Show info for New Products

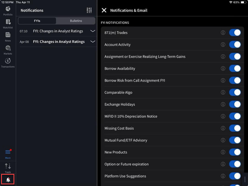[223, 152]
